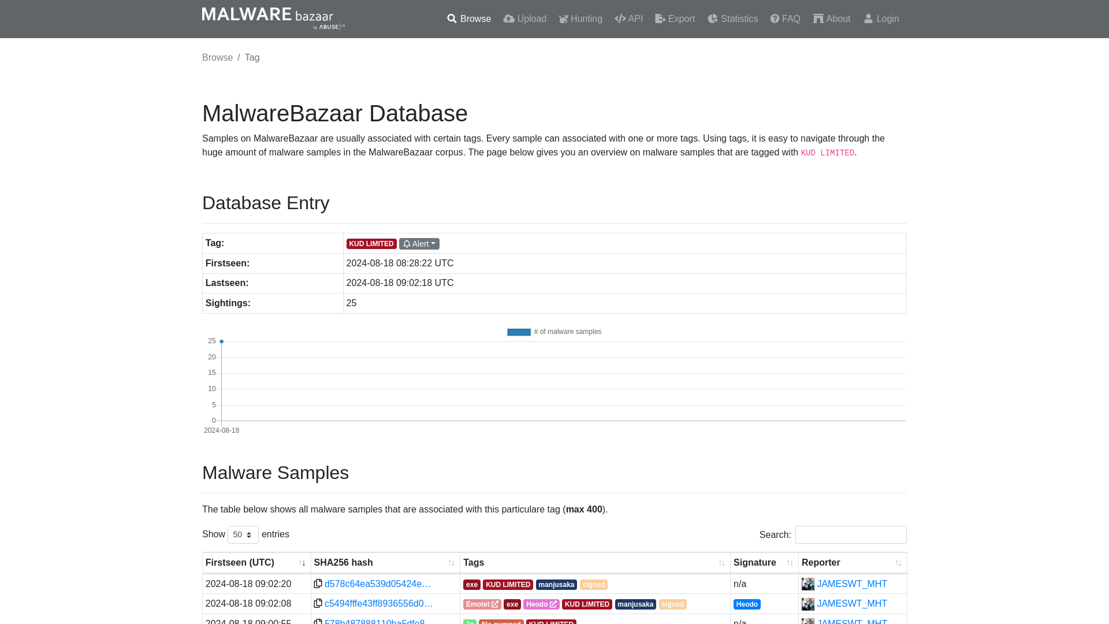This screenshot has width=1109, height=624.
Task: Click the Login link
Action: pyautogui.click(x=881, y=19)
